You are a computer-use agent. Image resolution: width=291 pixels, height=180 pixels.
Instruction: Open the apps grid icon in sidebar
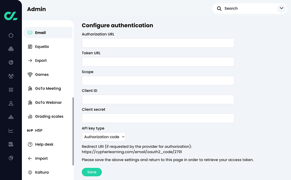point(11,89)
